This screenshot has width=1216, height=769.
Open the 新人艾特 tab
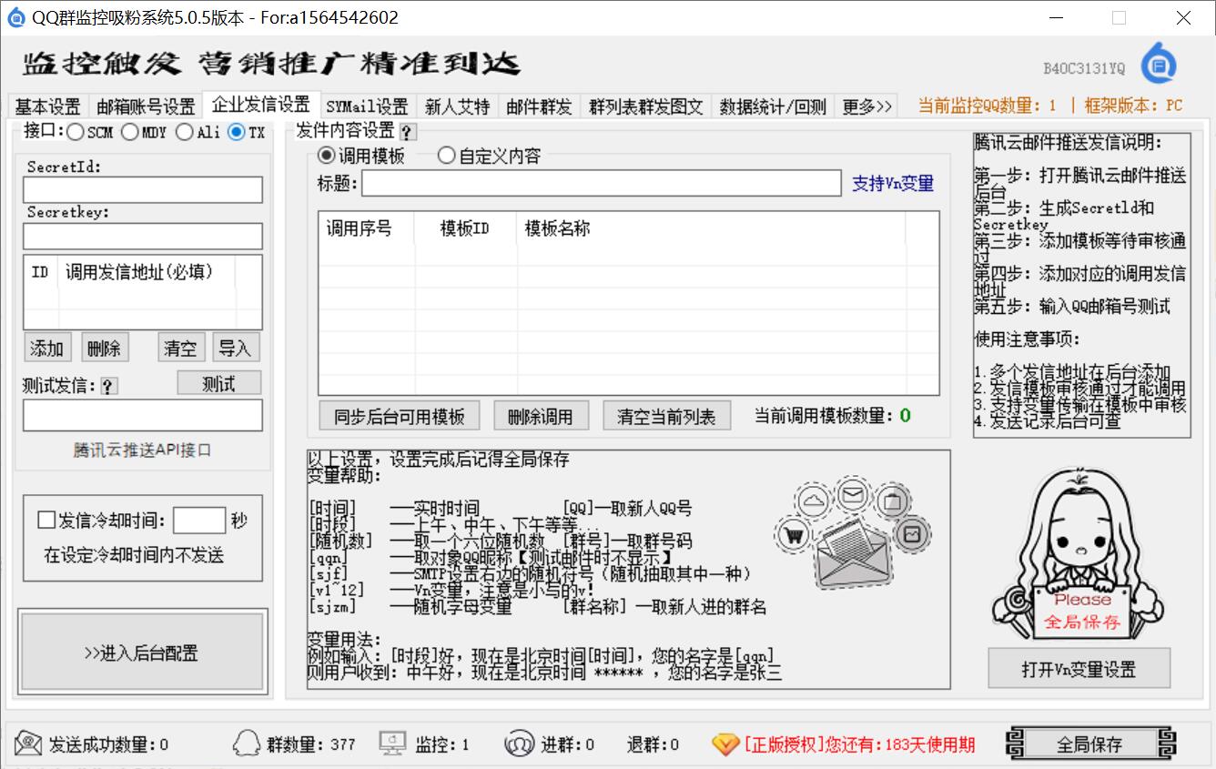point(457,106)
